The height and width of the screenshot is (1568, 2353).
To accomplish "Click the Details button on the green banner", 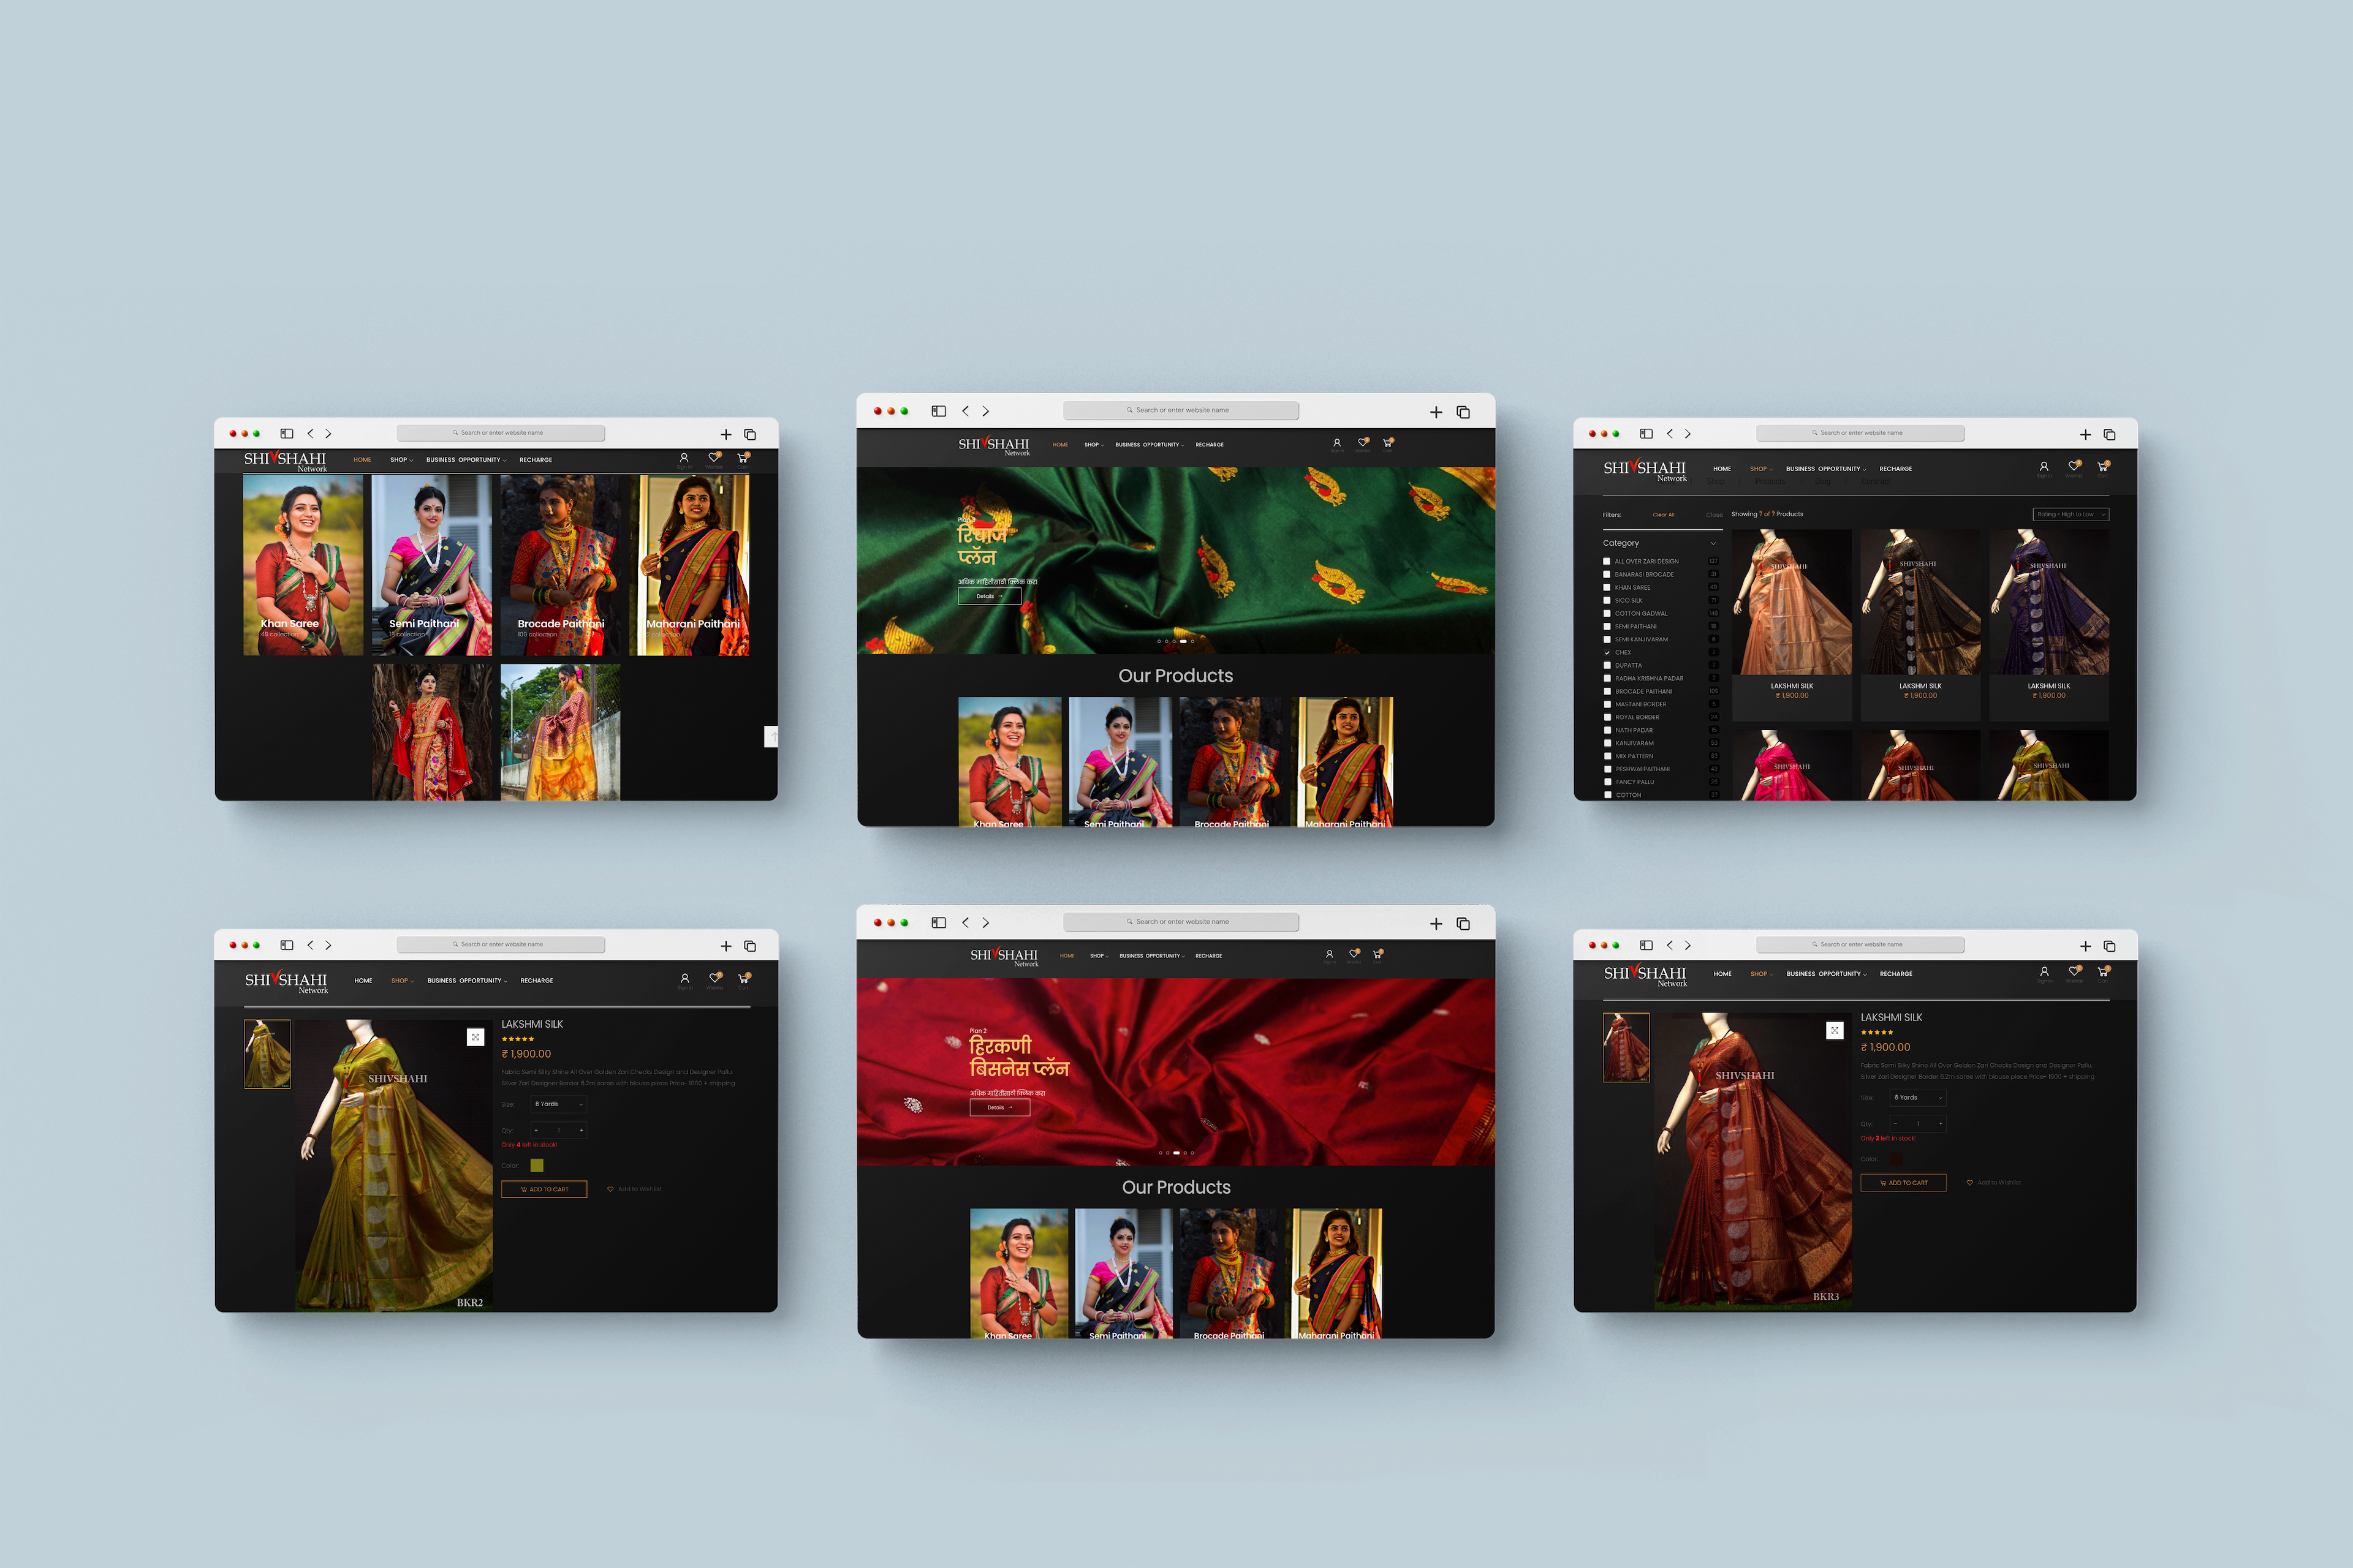I will point(990,596).
